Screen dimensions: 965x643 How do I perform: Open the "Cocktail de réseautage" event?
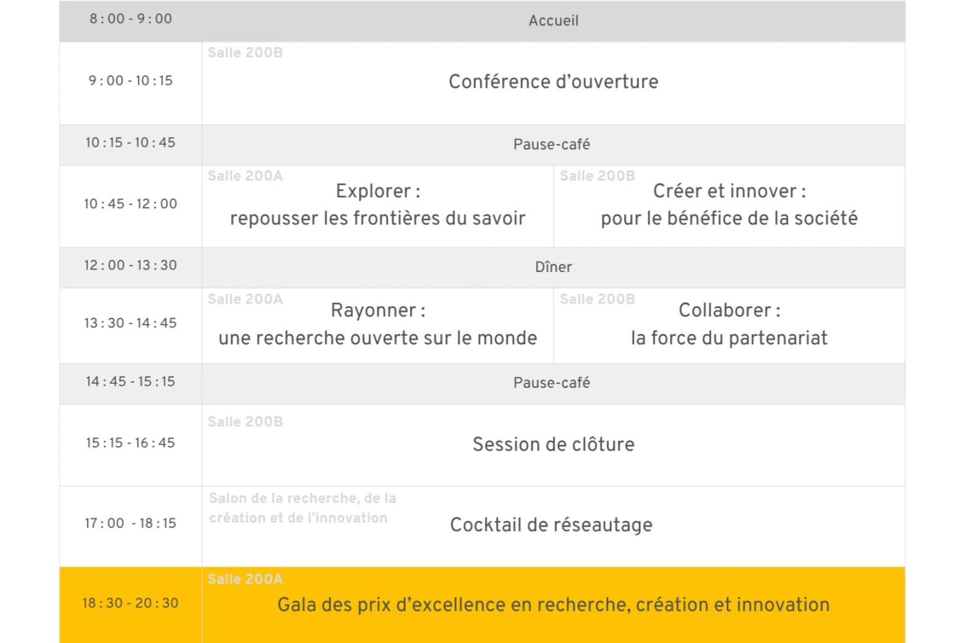(x=551, y=525)
